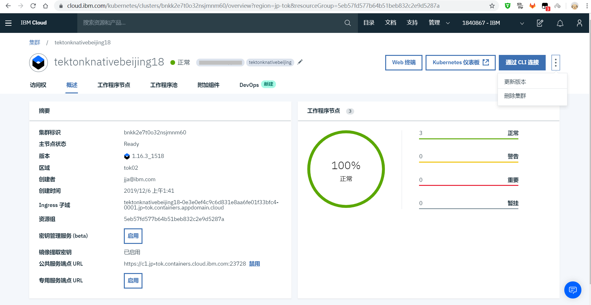Open the user profile avatar icon

(580, 23)
